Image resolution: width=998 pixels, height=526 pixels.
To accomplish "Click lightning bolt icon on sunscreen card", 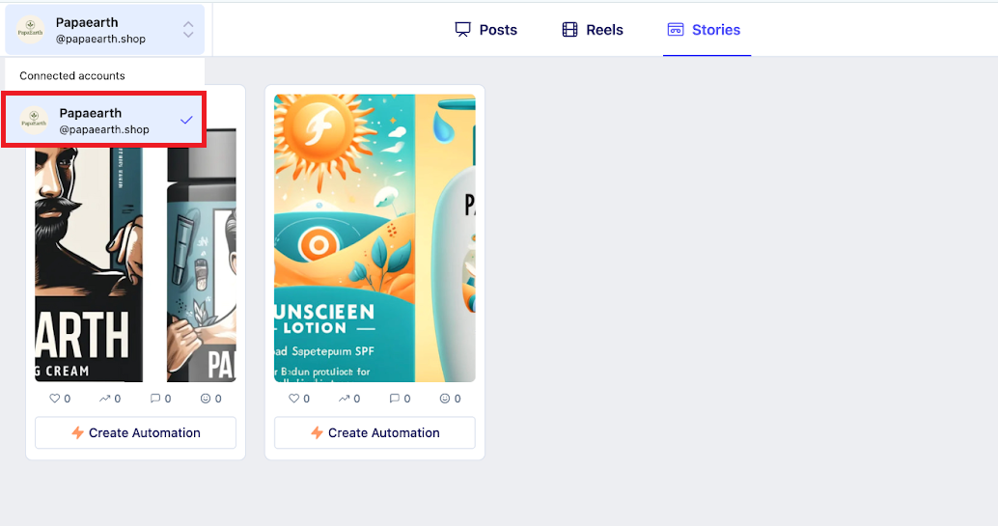I will coord(317,433).
